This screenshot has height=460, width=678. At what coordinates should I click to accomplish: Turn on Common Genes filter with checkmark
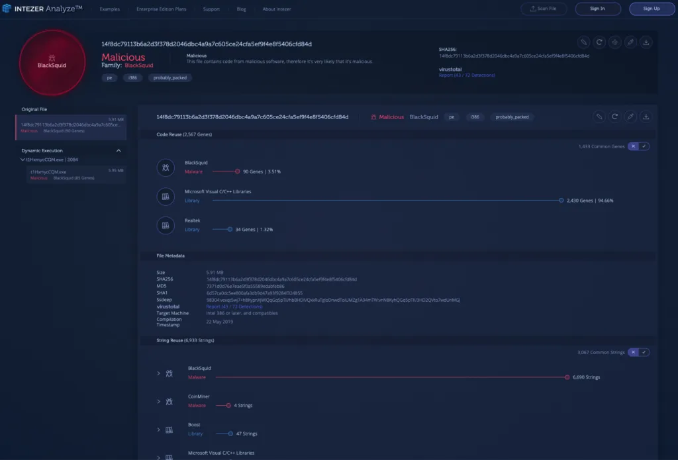[x=644, y=146]
